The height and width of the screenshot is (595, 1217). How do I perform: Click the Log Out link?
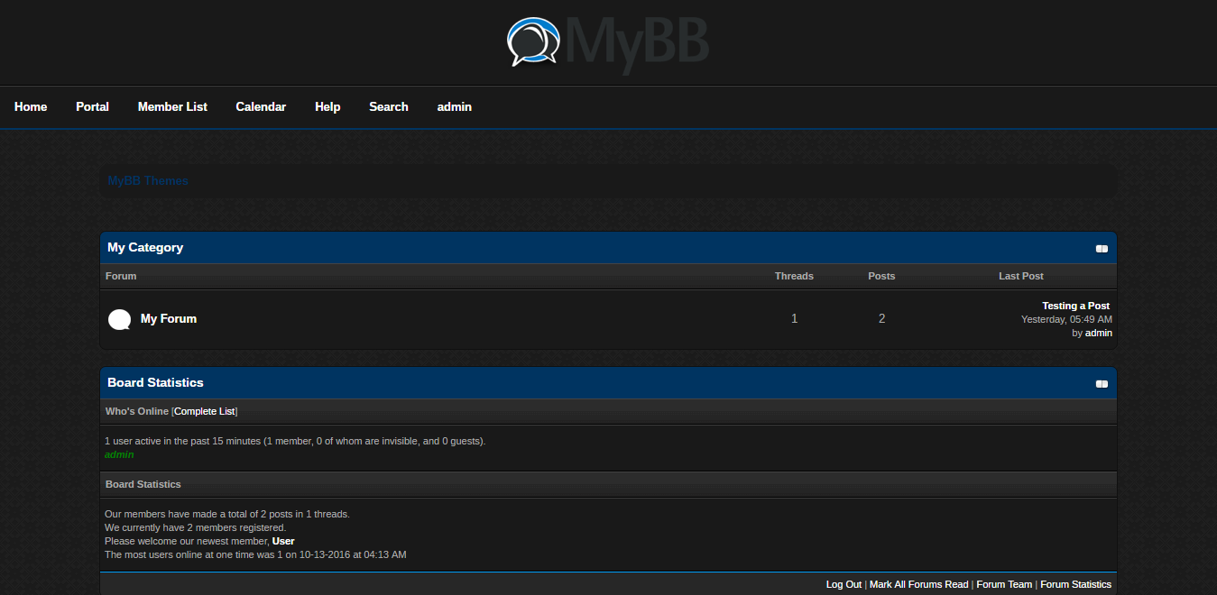coord(844,584)
